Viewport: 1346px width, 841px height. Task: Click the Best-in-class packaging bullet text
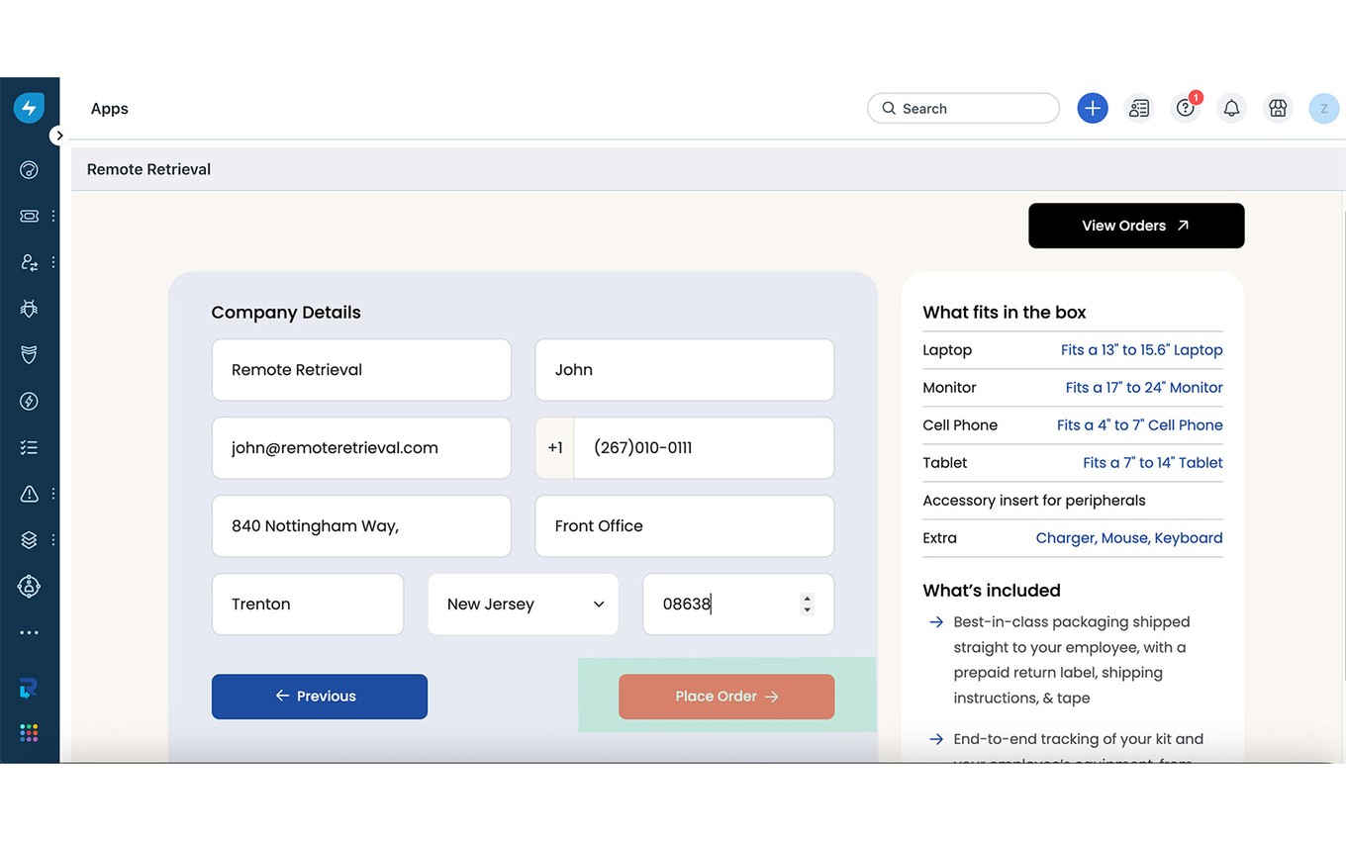tap(1072, 660)
